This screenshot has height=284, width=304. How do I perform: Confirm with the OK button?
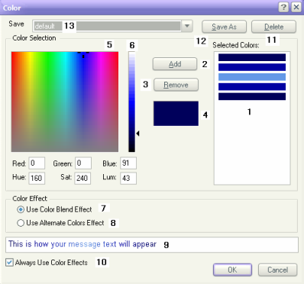[x=232, y=269]
